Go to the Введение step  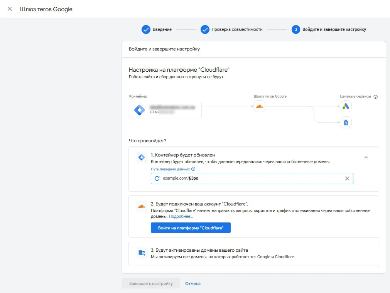point(157,29)
